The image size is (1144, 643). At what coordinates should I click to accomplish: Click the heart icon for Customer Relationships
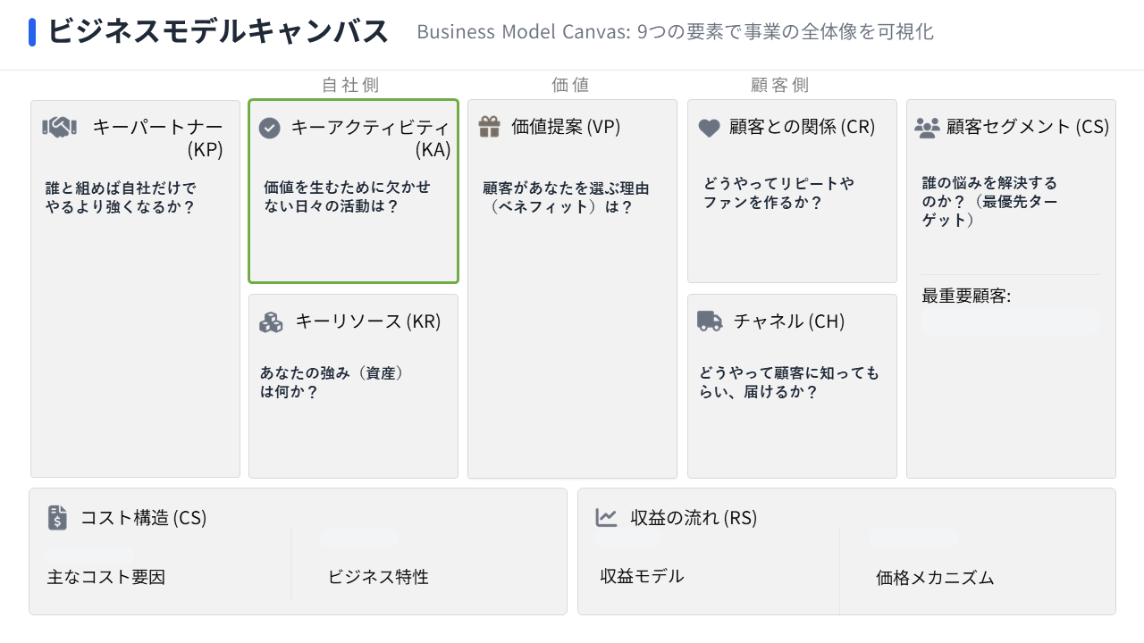[709, 128]
